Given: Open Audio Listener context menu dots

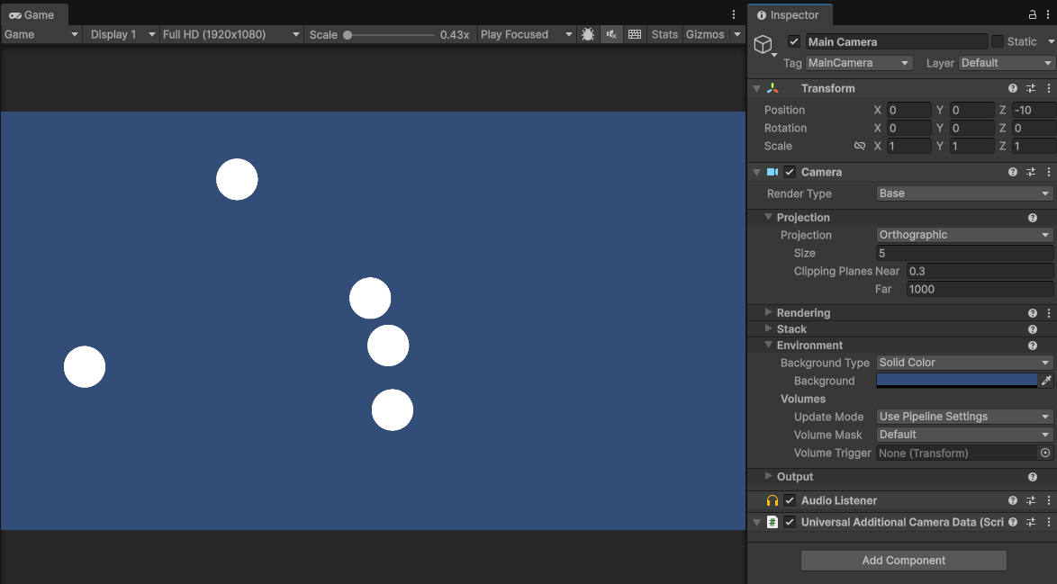Looking at the screenshot, I should [x=1048, y=500].
